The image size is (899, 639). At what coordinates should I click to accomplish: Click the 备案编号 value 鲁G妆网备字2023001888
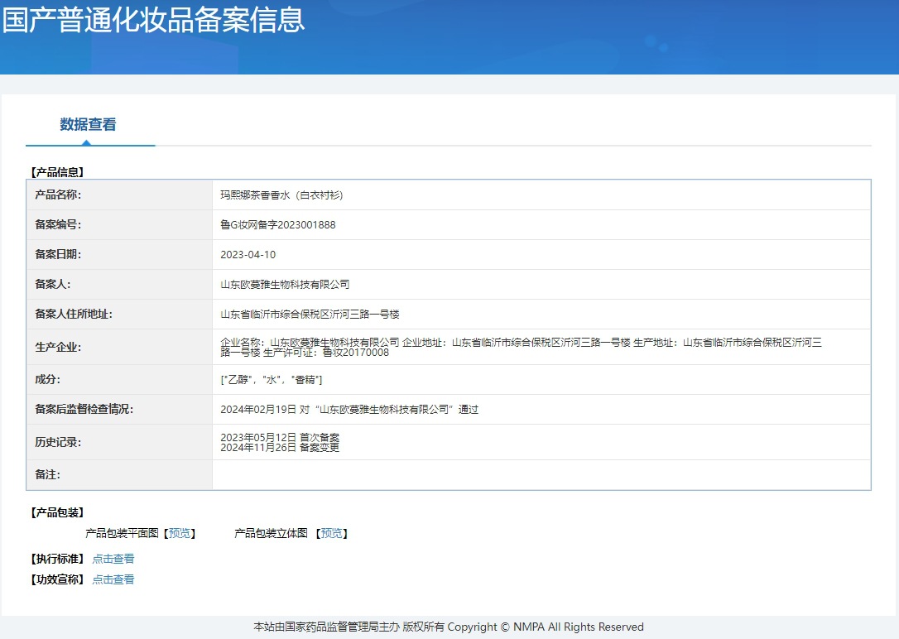pyautogui.click(x=278, y=225)
